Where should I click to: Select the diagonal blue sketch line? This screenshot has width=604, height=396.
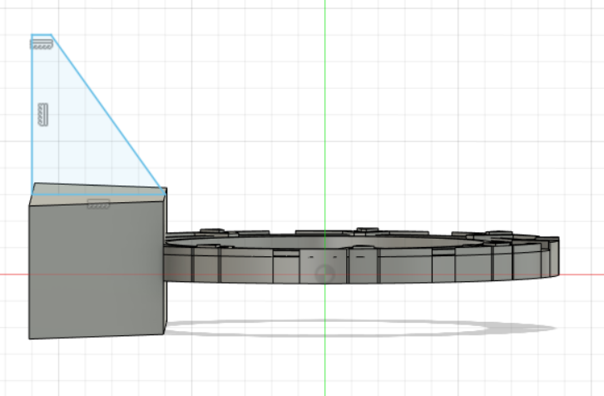(x=108, y=115)
